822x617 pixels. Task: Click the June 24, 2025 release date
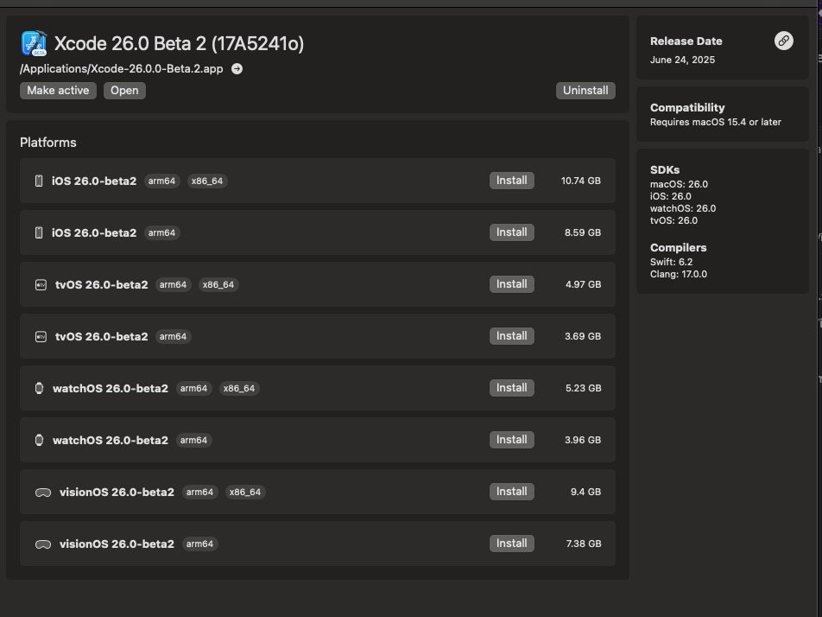tap(682, 60)
